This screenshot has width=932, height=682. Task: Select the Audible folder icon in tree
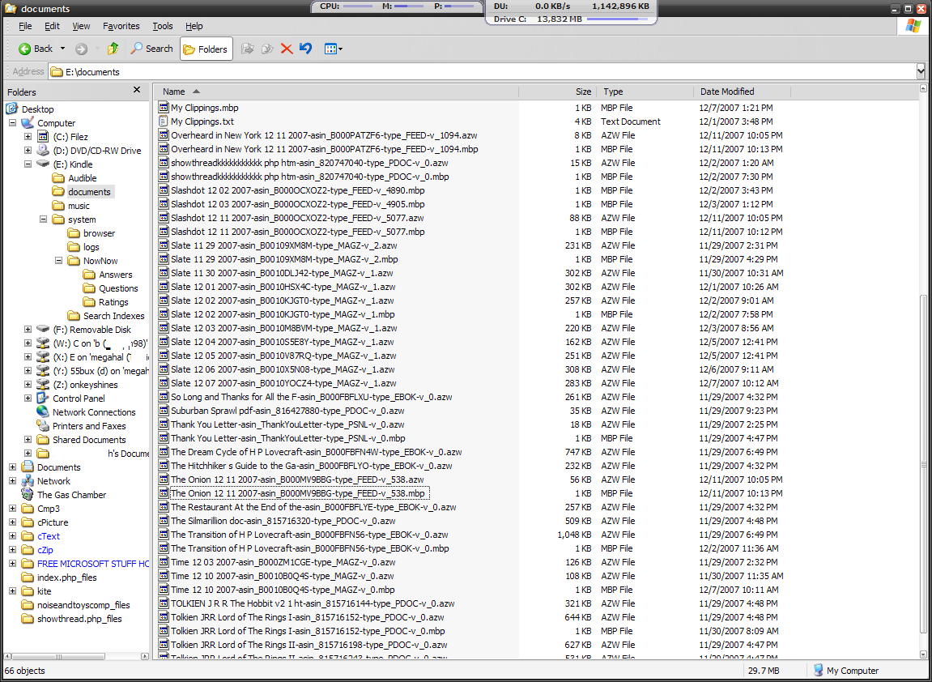[58, 177]
